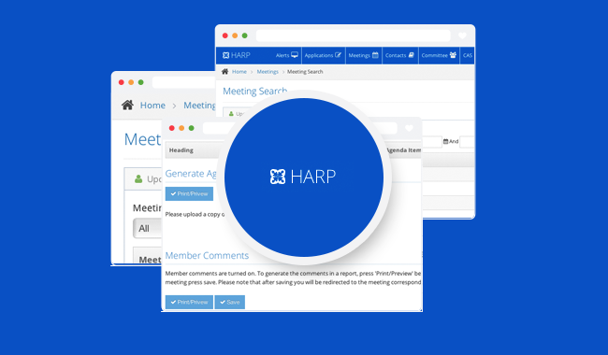608x355 pixels.
Task: Click the orange dot of the front window
Action: click(181, 128)
